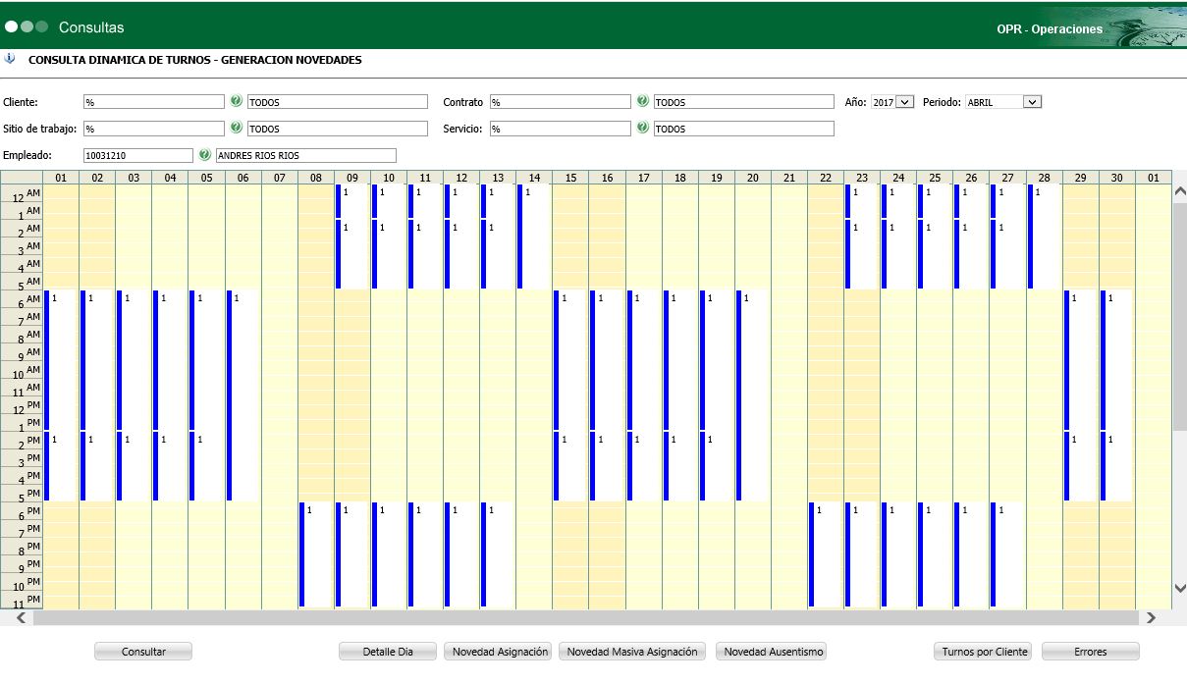This screenshot has width=1187, height=684.
Task: Click the three-dot icon in the Consultas header
Action: tap(27, 26)
